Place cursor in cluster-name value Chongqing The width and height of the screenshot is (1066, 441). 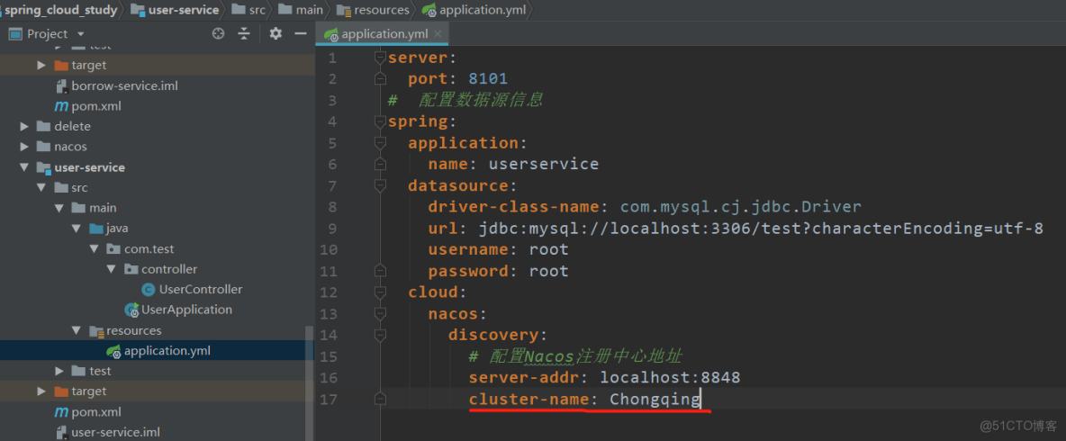point(655,399)
